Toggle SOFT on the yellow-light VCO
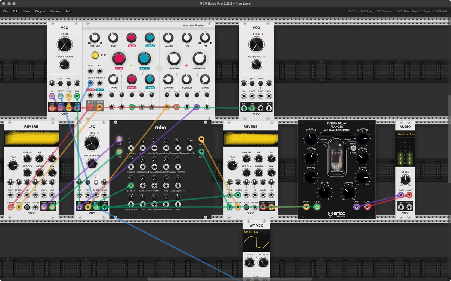The width and height of the screenshot is (451, 281). [x=69, y=83]
